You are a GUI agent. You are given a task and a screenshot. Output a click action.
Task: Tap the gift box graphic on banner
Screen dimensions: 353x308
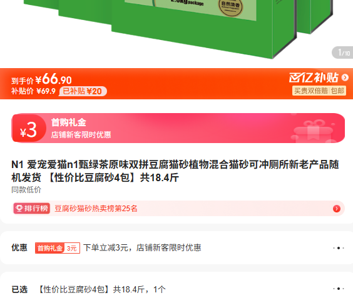[x=313, y=131]
